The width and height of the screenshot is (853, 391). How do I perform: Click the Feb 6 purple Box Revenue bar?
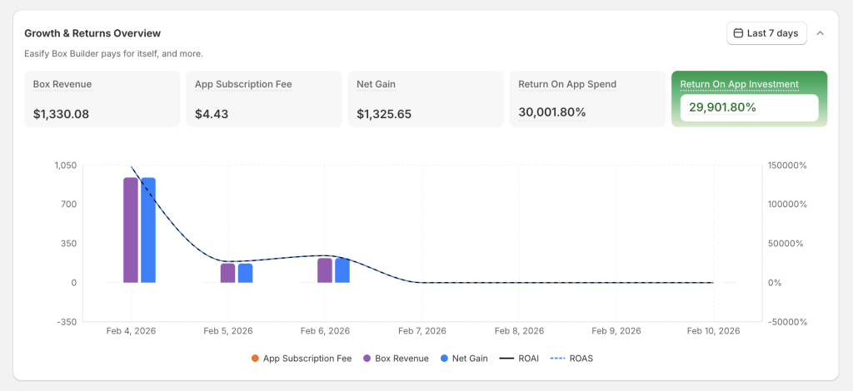[325, 270]
